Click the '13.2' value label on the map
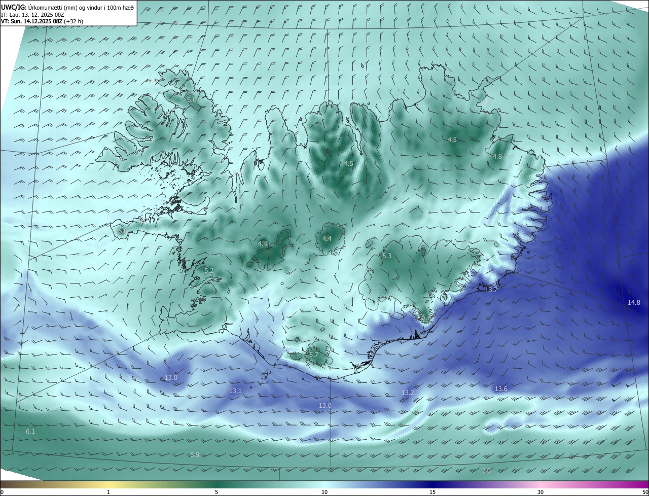 coord(408,393)
